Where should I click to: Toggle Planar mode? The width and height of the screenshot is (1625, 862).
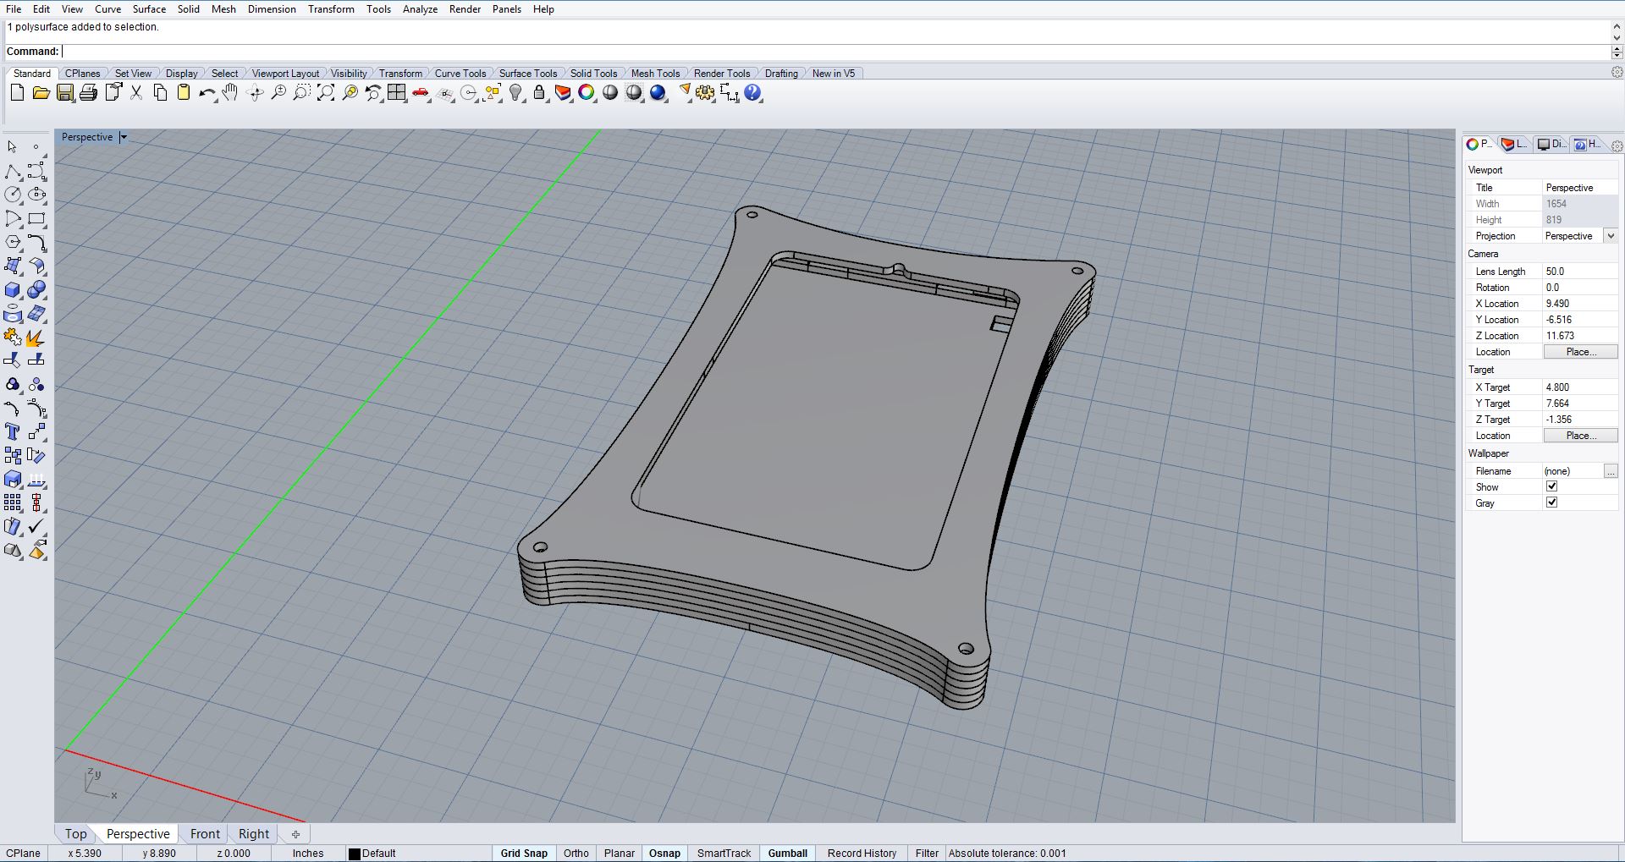[619, 853]
